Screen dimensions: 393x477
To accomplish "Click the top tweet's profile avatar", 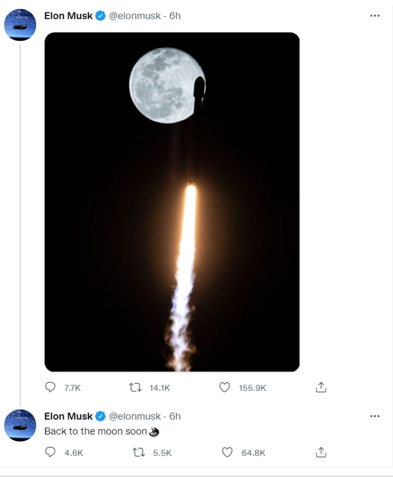I will [21, 25].
